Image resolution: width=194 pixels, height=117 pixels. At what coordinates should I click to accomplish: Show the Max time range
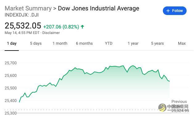click(x=182, y=43)
